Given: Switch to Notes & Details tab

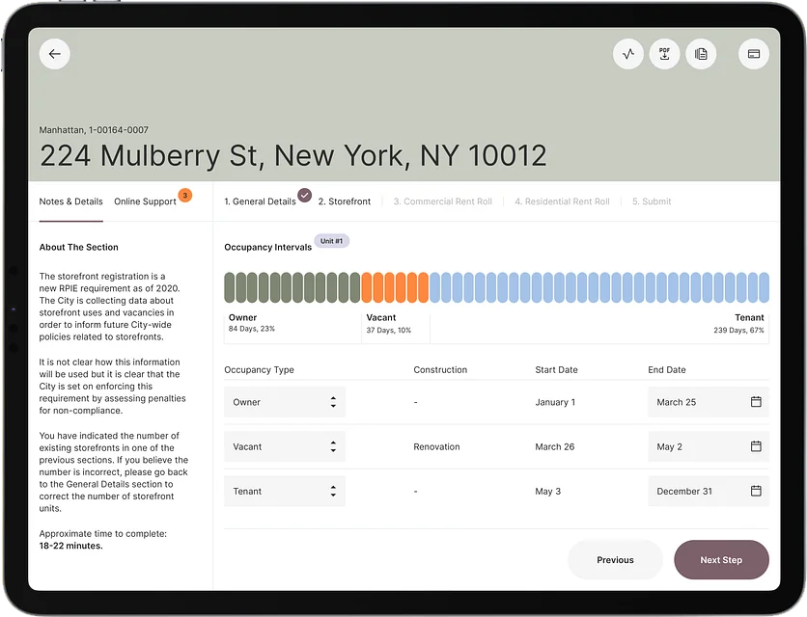Looking at the screenshot, I should (x=70, y=201).
